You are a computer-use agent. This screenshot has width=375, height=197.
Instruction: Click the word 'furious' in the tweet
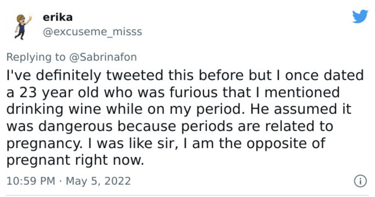tap(194, 92)
